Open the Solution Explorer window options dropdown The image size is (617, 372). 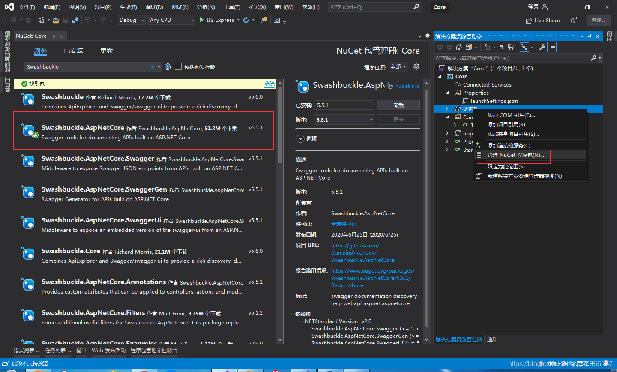tap(582, 36)
